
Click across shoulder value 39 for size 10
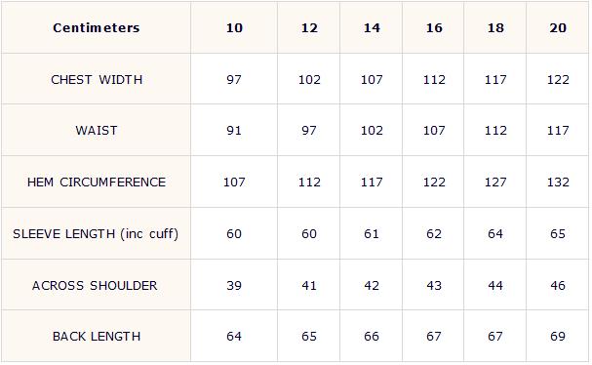[x=234, y=286]
